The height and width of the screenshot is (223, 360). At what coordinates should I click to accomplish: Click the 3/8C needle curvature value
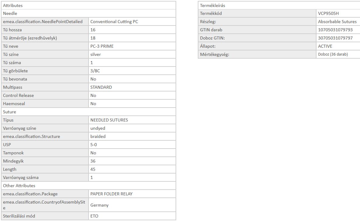pyautogui.click(x=95, y=71)
